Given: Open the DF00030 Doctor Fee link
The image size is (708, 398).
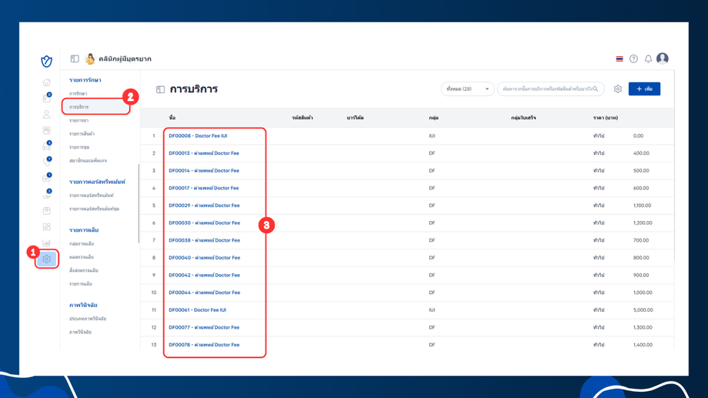Looking at the screenshot, I should (205, 222).
